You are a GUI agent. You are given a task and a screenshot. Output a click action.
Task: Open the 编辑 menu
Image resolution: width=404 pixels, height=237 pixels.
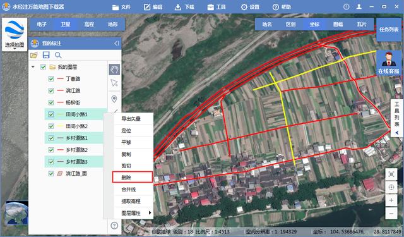[153, 7]
